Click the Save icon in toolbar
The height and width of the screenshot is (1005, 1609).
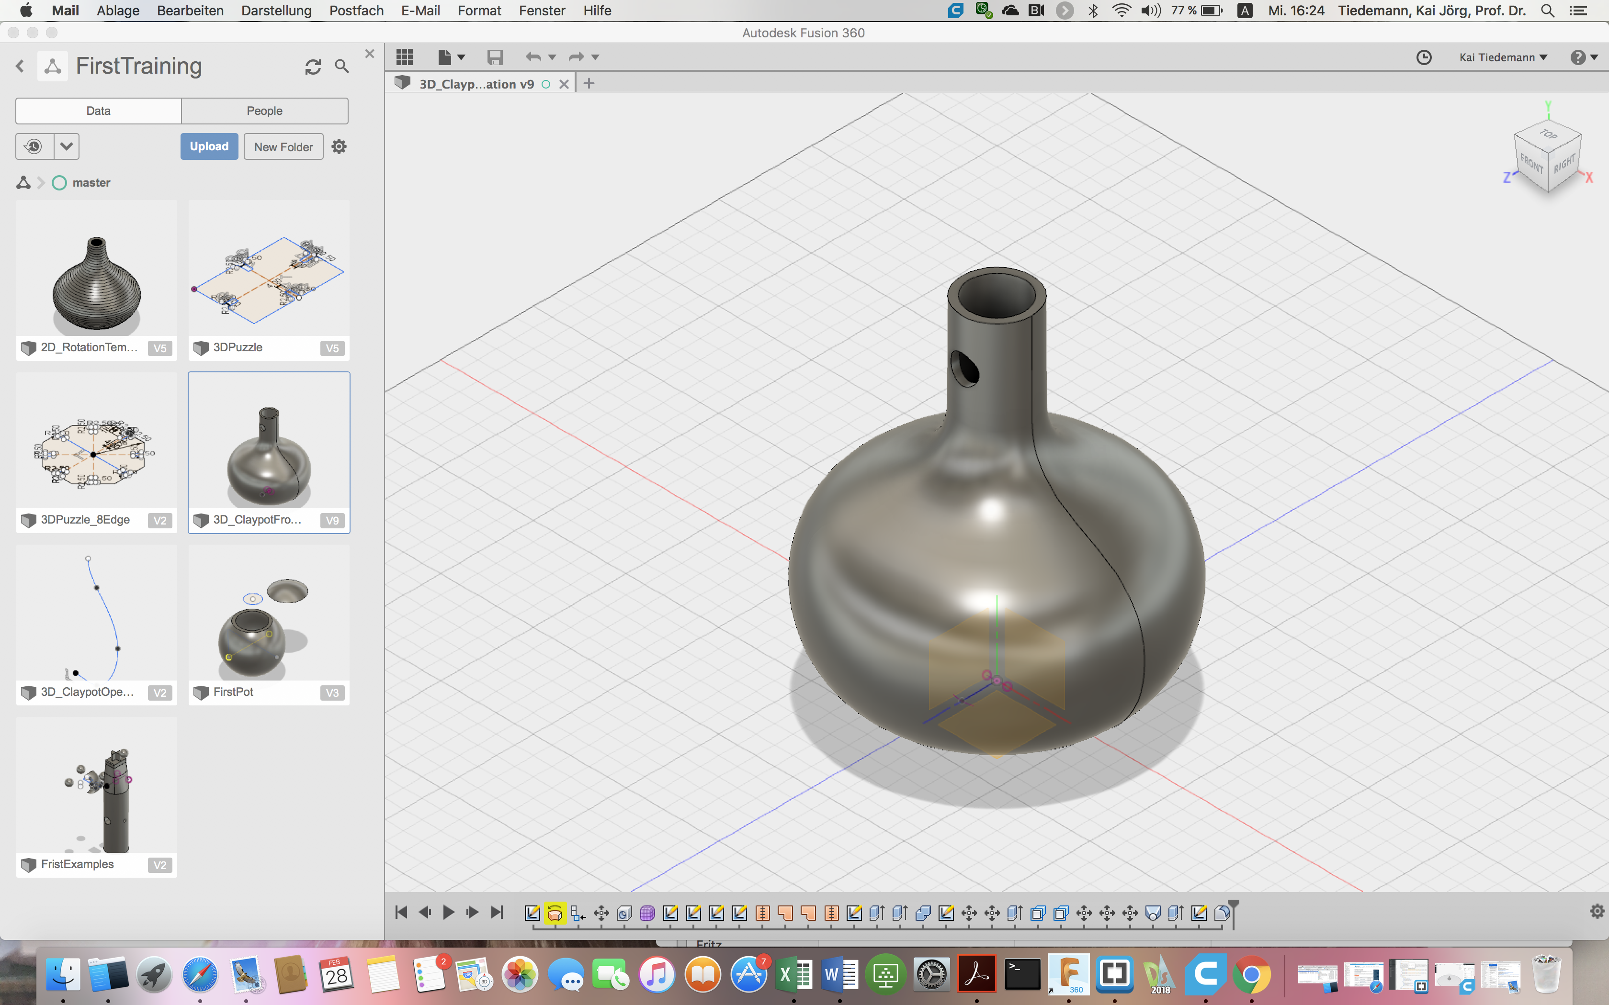[x=495, y=57]
